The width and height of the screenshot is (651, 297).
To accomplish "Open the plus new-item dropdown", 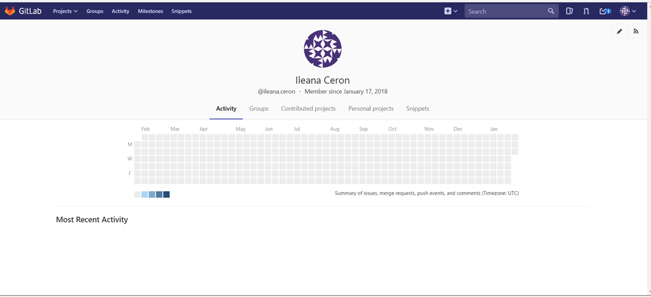I will point(451,11).
